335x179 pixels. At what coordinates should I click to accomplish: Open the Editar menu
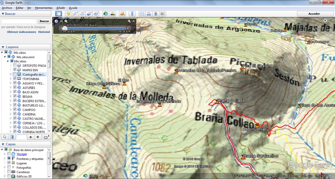[19, 8]
